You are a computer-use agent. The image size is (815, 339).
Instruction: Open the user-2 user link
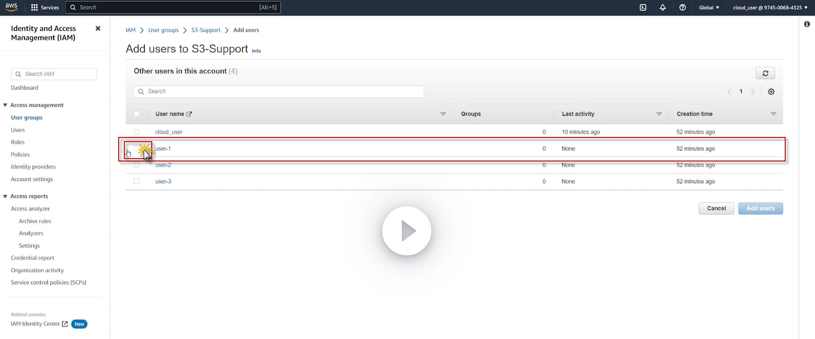[163, 165]
